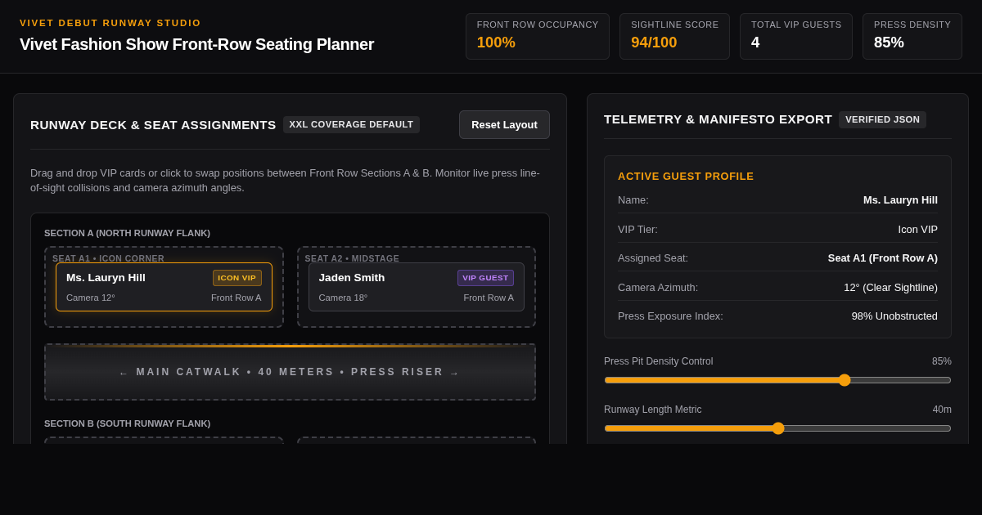This screenshot has width=982, height=515.
Task: Click the 40m runway length value
Action: pyautogui.click(x=942, y=410)
